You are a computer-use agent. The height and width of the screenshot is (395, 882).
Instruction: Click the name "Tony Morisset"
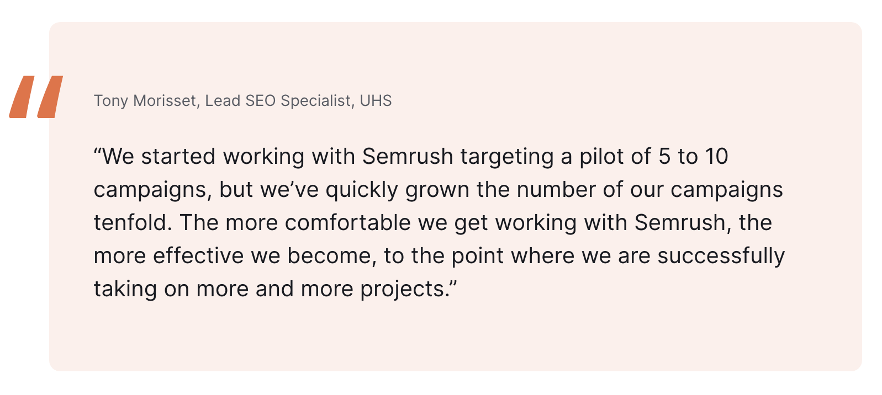145,101
